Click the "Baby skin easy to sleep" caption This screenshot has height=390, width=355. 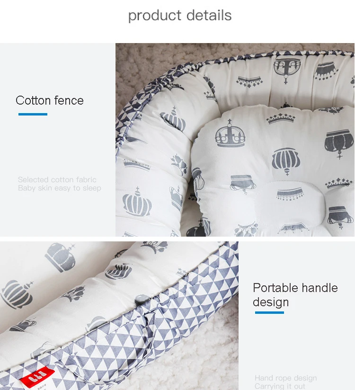click(60, 188)
